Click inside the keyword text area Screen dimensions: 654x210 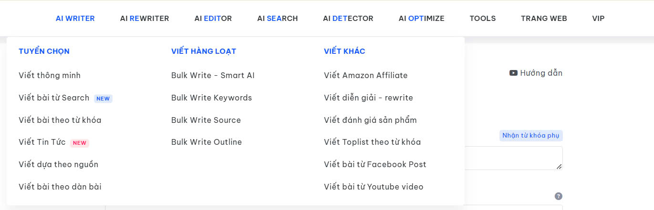tap(513, 158)
